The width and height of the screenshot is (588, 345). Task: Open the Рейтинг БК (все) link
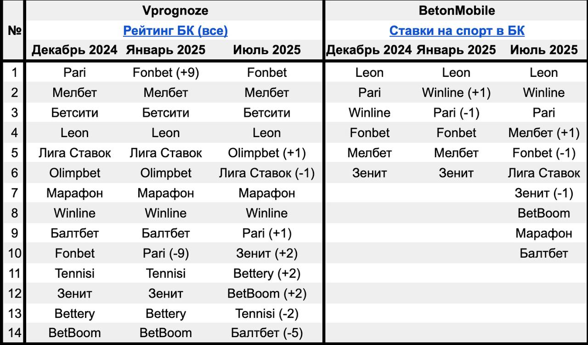click(x=175, y=31)
